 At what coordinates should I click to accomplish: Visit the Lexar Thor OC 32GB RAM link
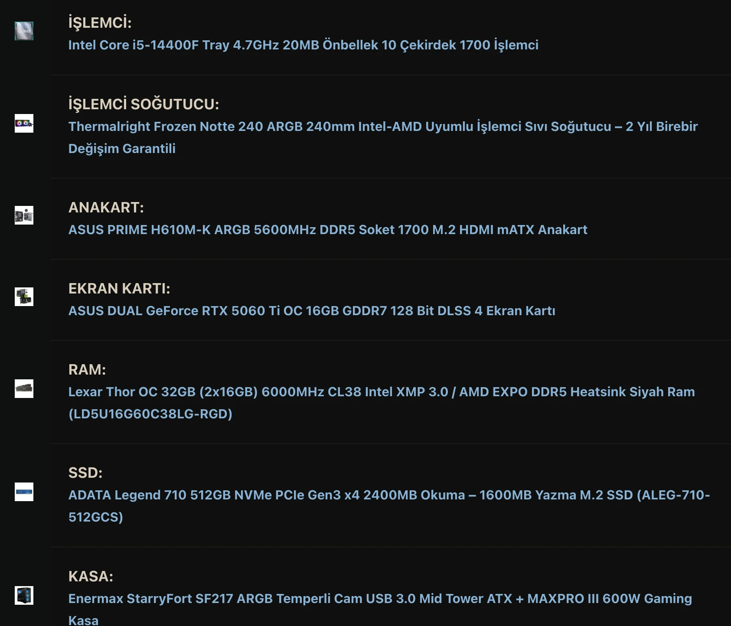(x=381, y=392)
